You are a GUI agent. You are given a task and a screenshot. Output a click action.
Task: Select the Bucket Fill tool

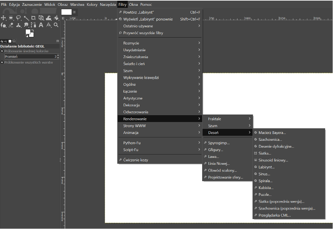pyautogui.click(x=56, y=18)
